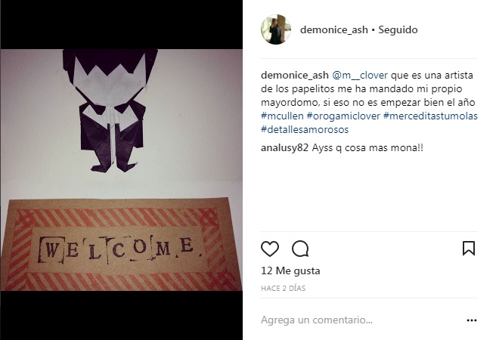Visit commenter analusy82's profile
The image size is (496, 340).
(284, 148)
